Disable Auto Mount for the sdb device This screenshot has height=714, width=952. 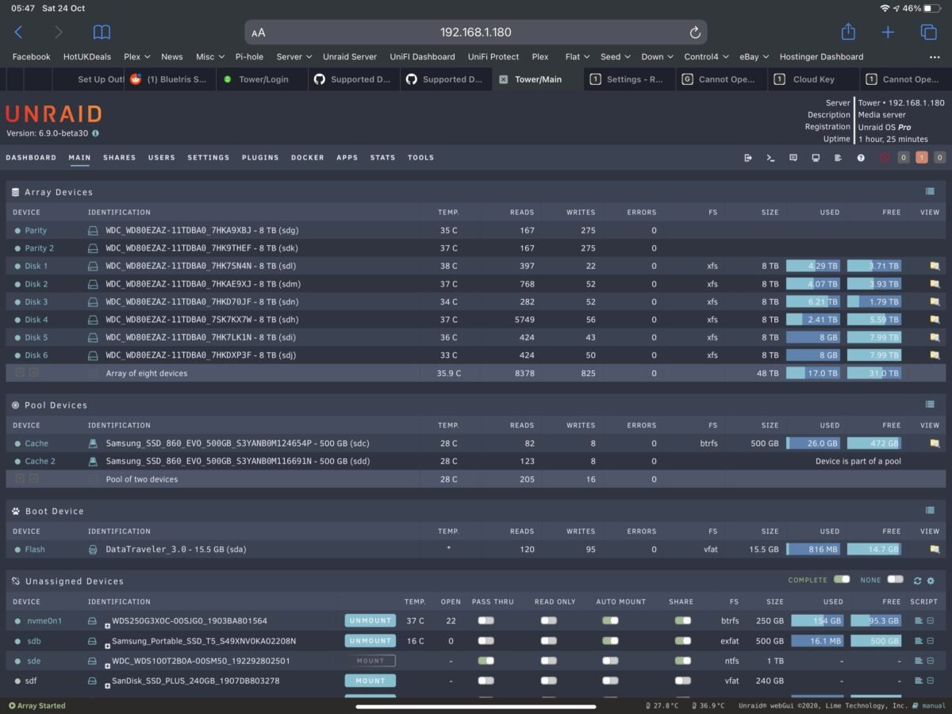pyautogui.click(x=610, y=641)
